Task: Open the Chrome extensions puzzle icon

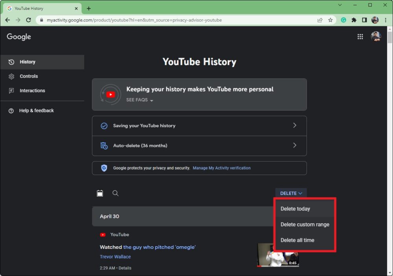Action: (354, 20)
